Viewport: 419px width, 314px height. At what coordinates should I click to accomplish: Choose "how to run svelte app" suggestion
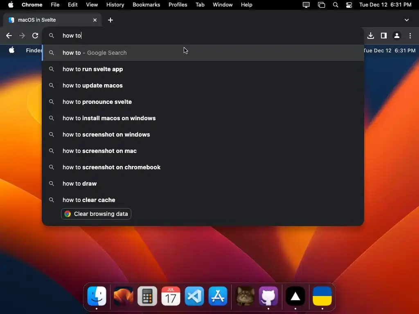[x=203, y=69]
